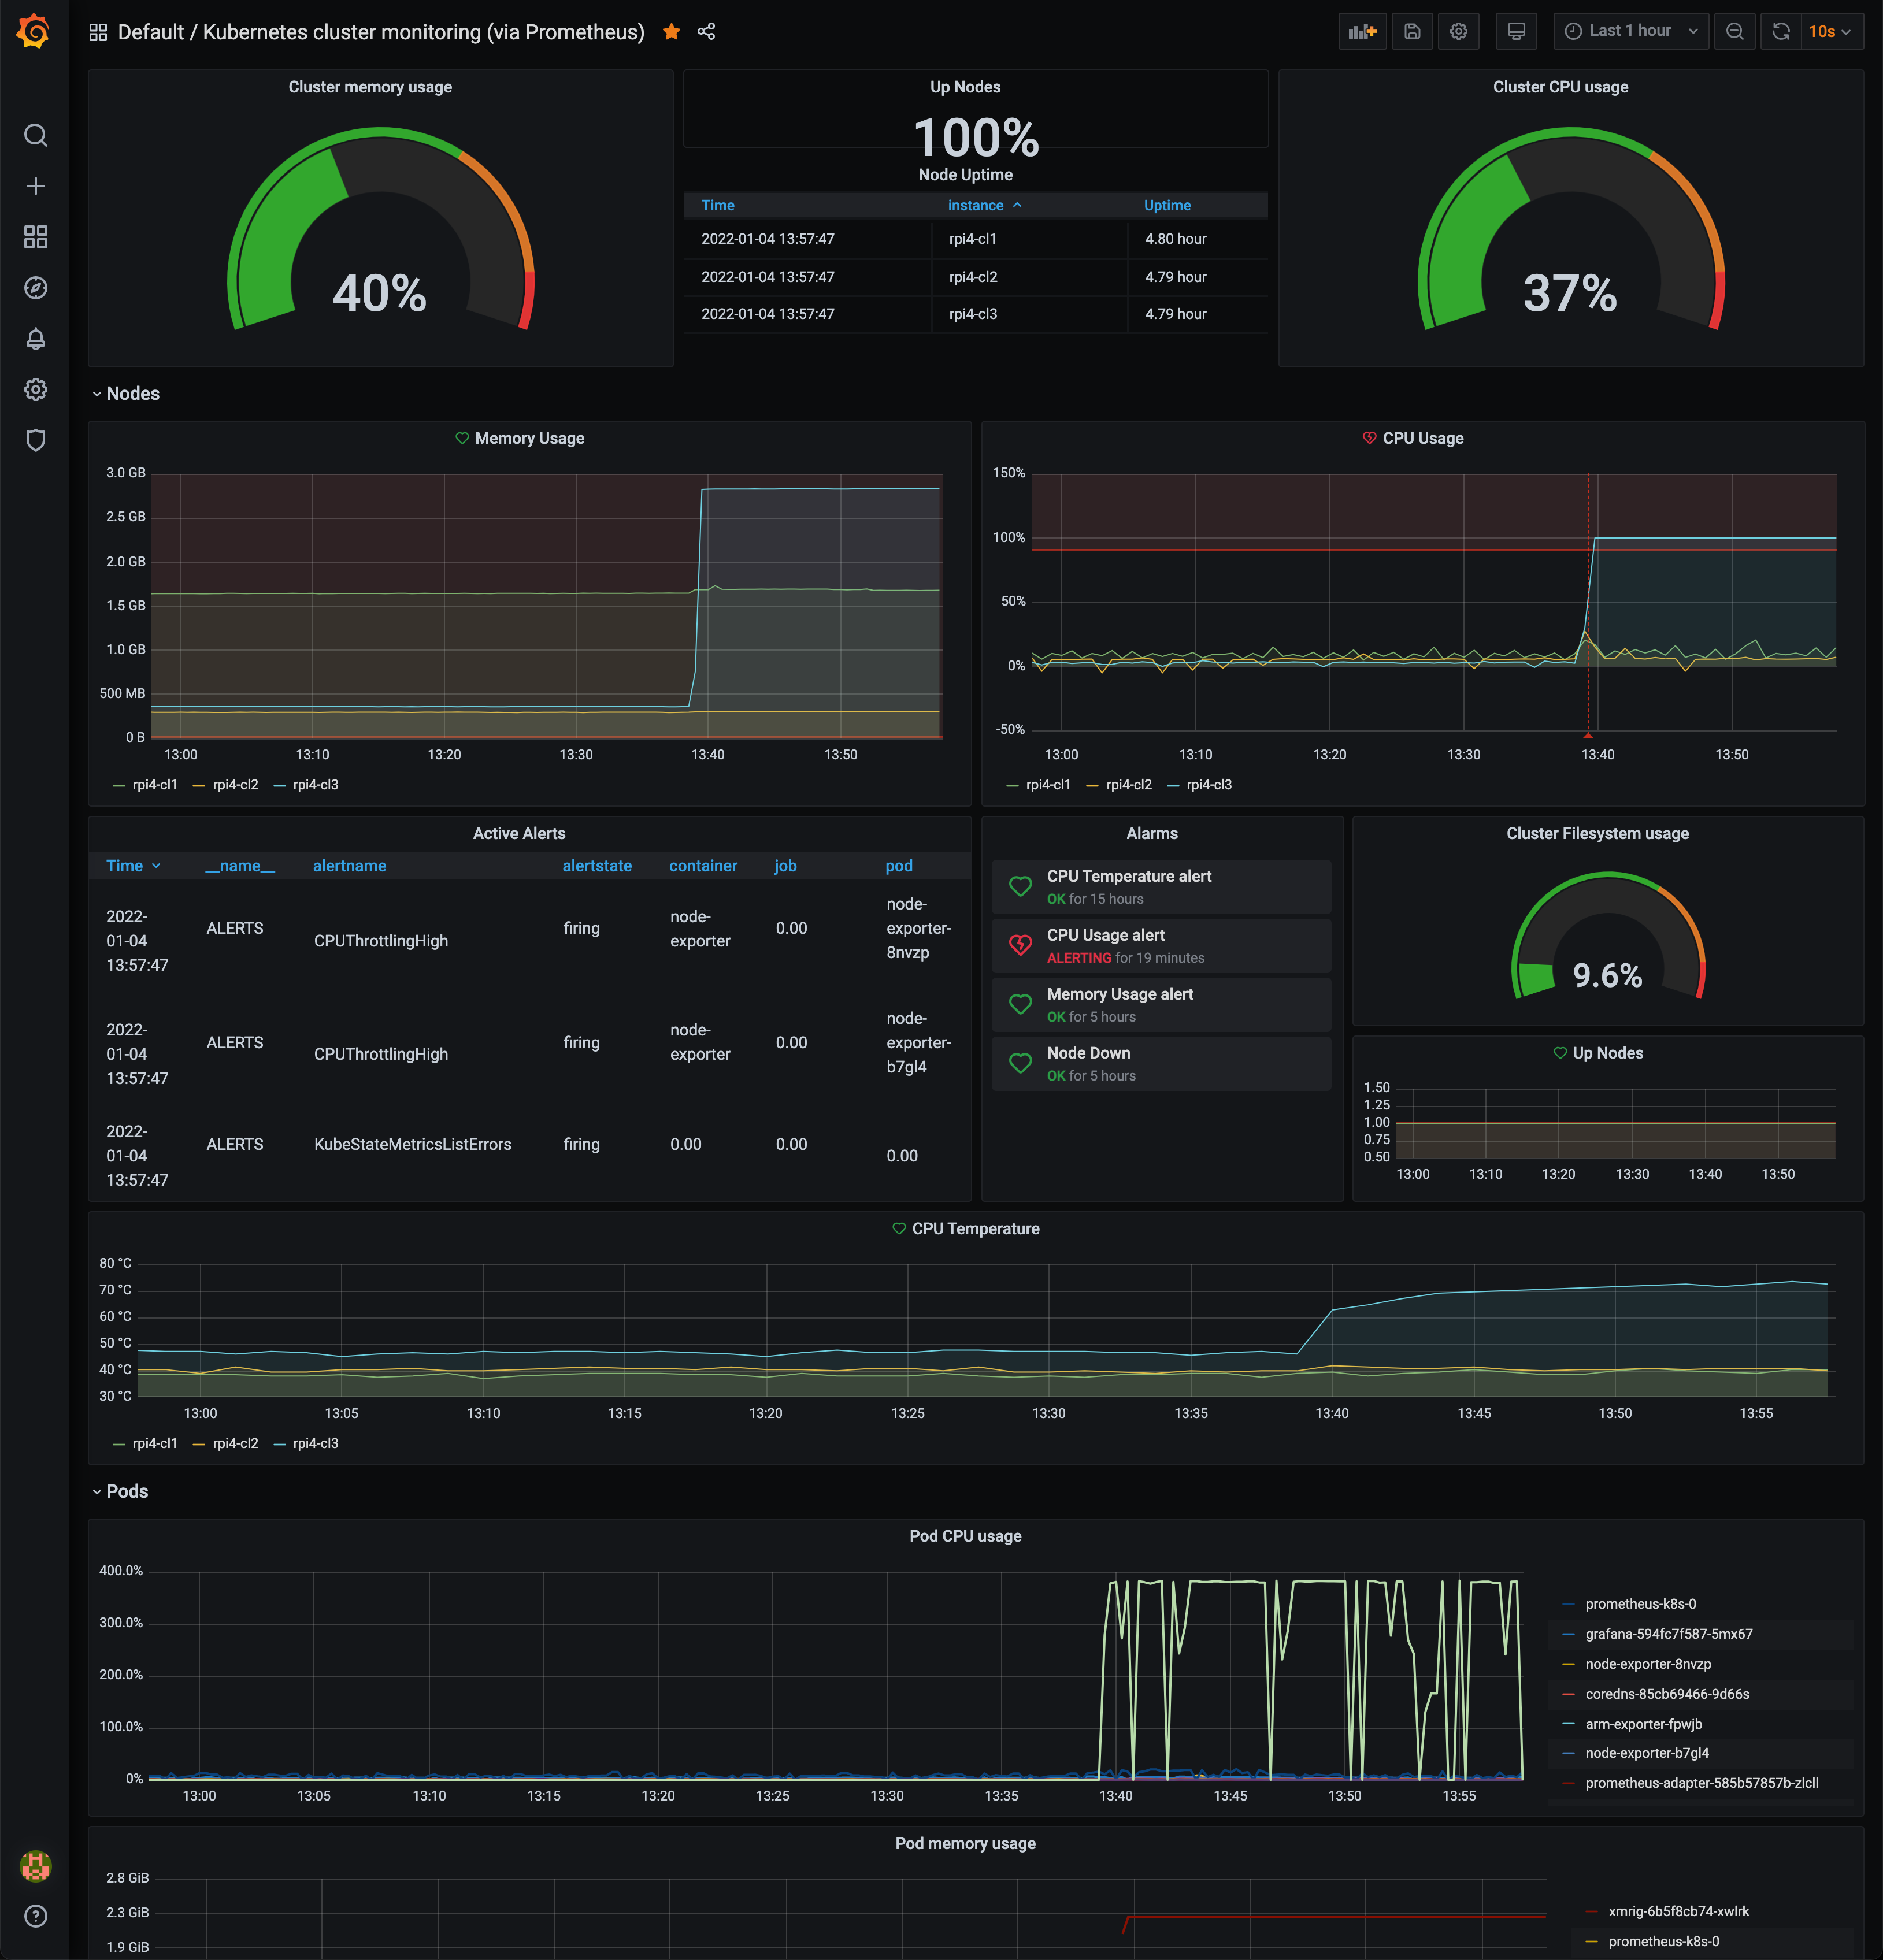Screen dimensions: 1883x1960
Task: Open the CPU Temperature alert alarm
Action: [x=1161, y=887]
